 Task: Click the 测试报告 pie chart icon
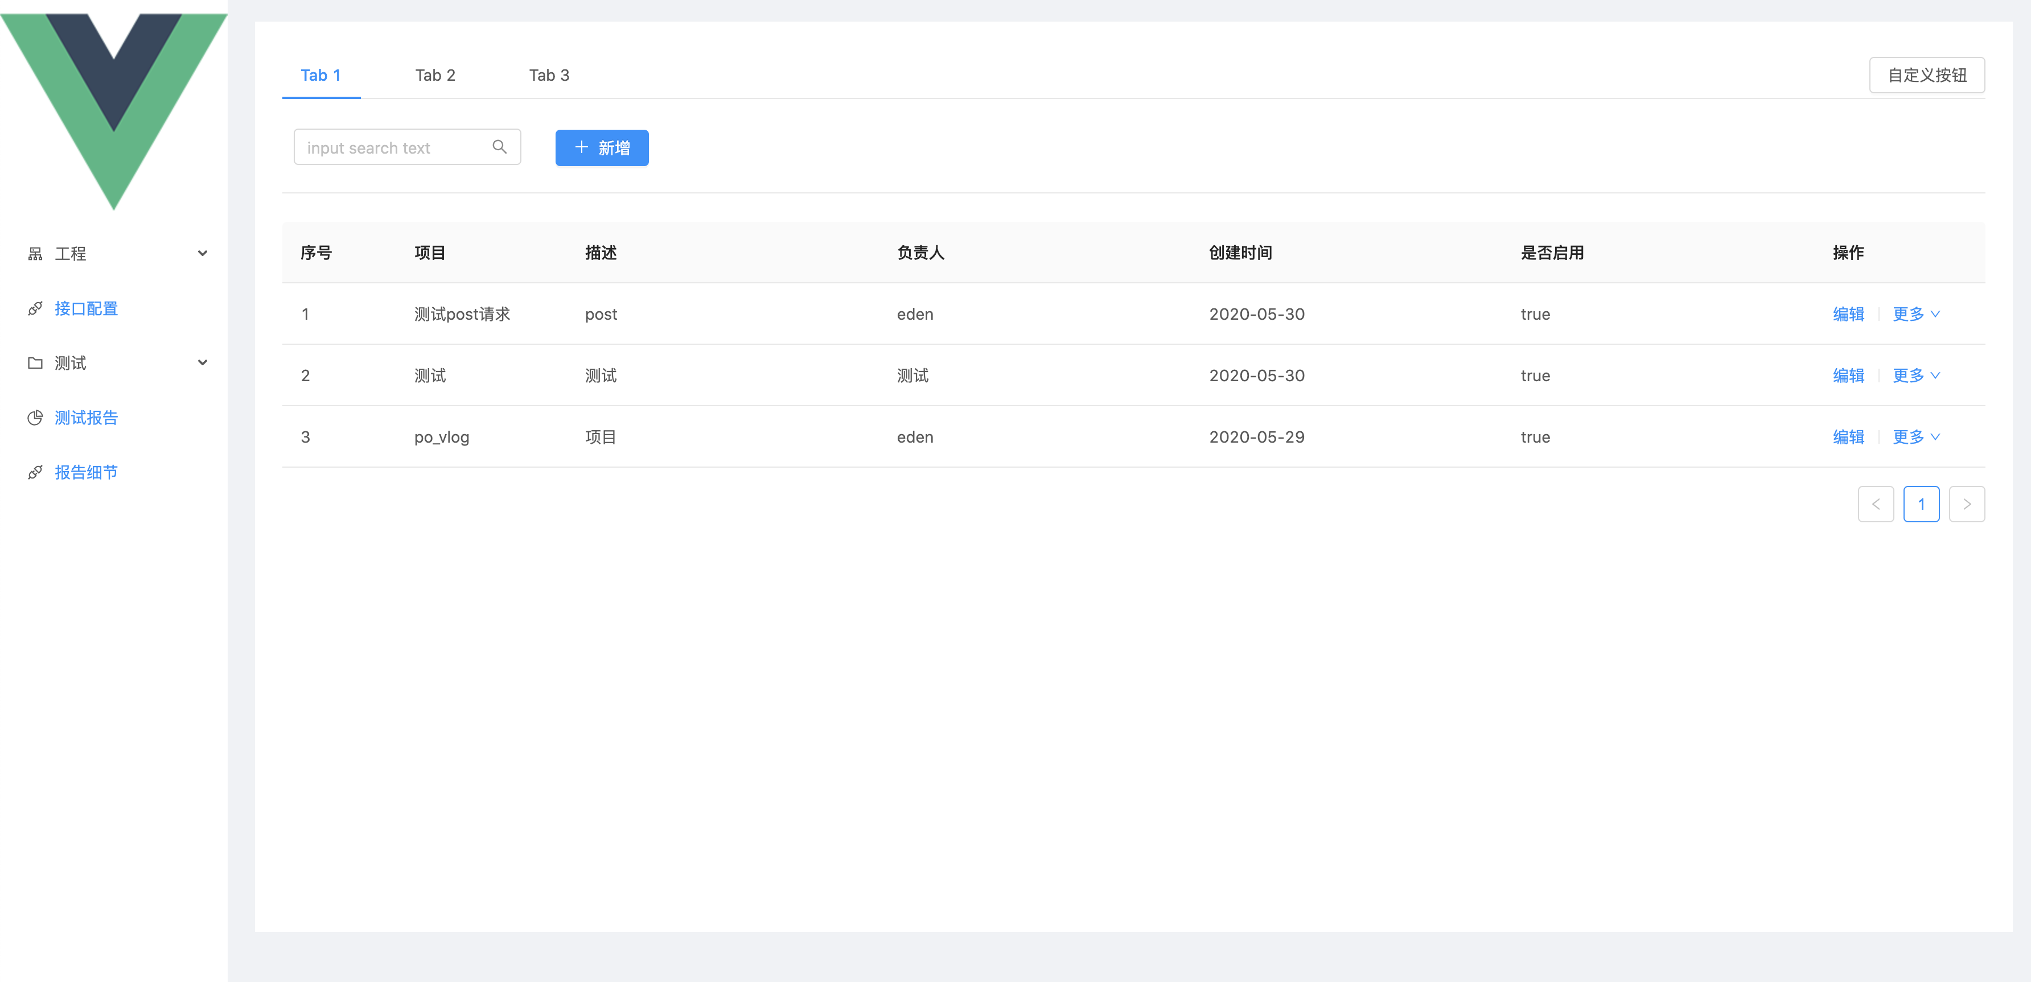pos(35,418)
